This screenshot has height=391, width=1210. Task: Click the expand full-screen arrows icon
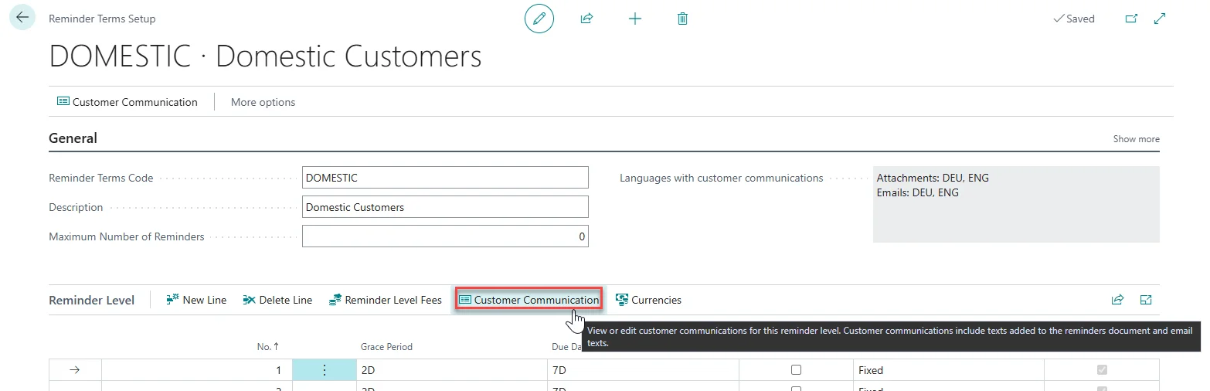click(1160, 19)
